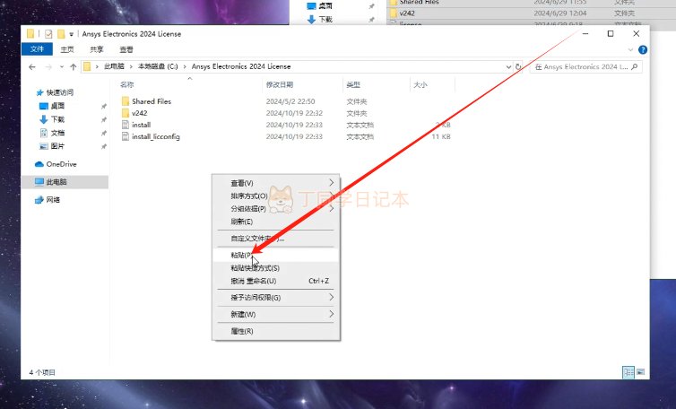Refresh the address bar view
This screenshot has width=676, height=409.
click(x=518, y=67)
